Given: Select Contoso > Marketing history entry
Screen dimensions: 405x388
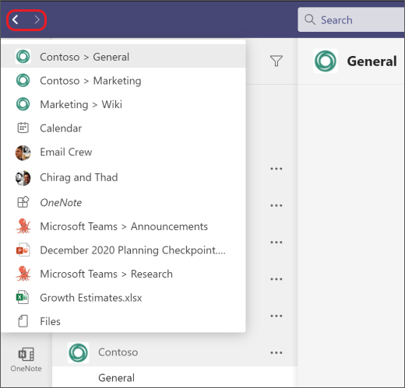Looking at the screenshot, I should pyautogui.click(x=124, y=81).
